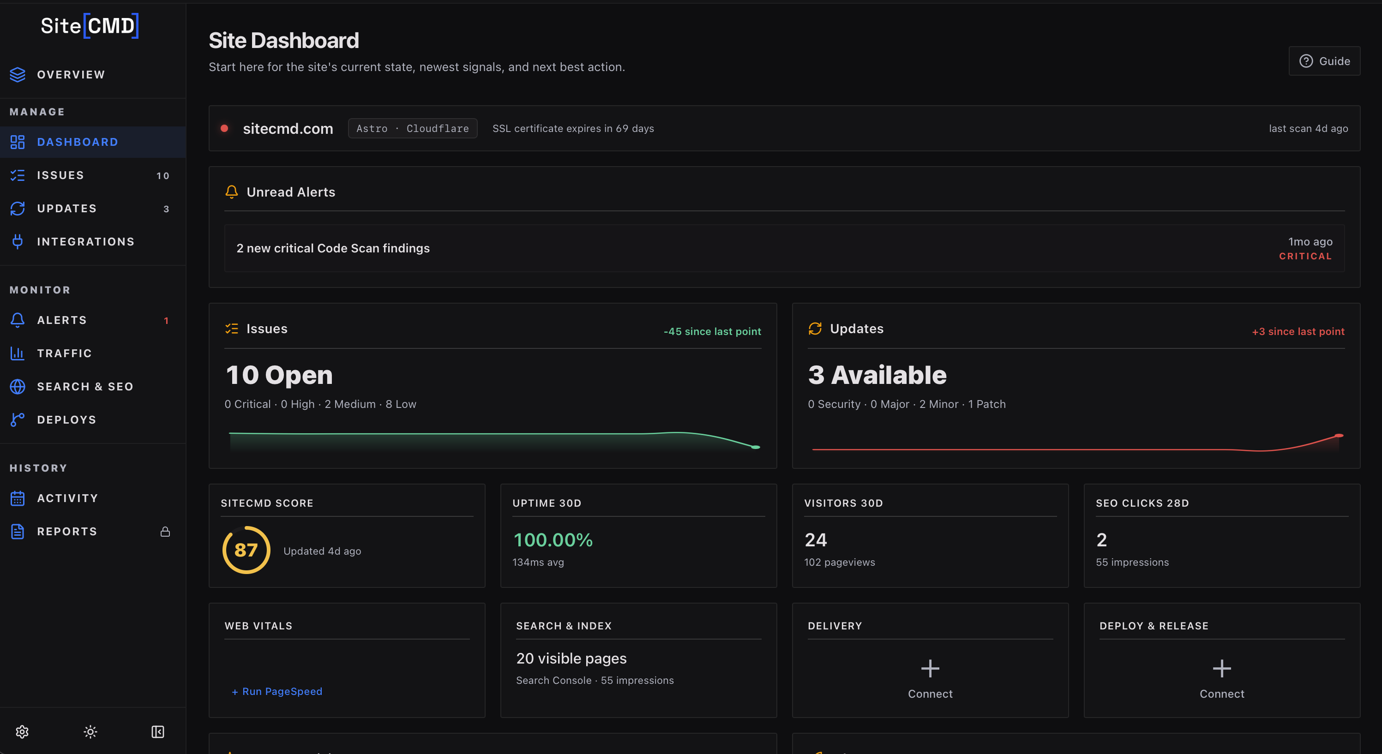Screen dimensions: 1382x754
Task: Click the sitecmd.com site name
Action: click(288, 129)
